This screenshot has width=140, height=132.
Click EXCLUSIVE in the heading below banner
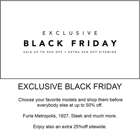[40, 86]
